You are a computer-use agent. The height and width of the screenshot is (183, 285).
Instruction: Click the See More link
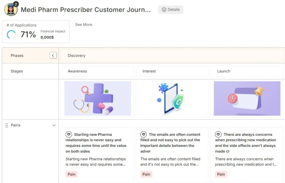(x=84, y=24)
